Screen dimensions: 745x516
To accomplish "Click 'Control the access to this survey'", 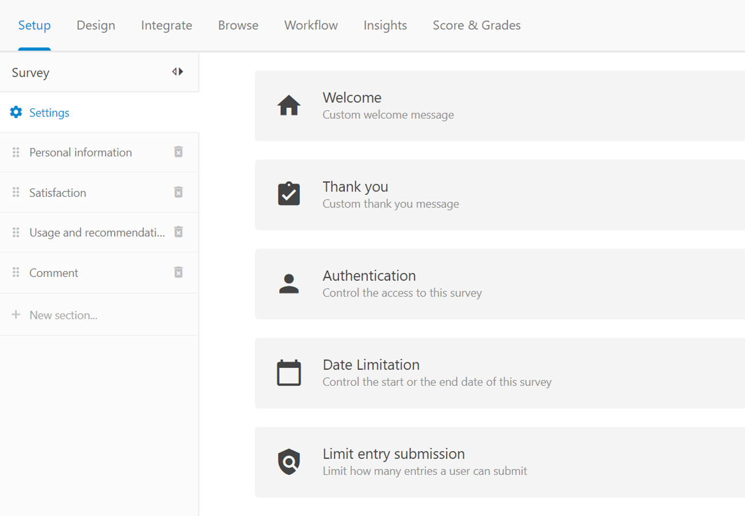I will coord(402,293).
